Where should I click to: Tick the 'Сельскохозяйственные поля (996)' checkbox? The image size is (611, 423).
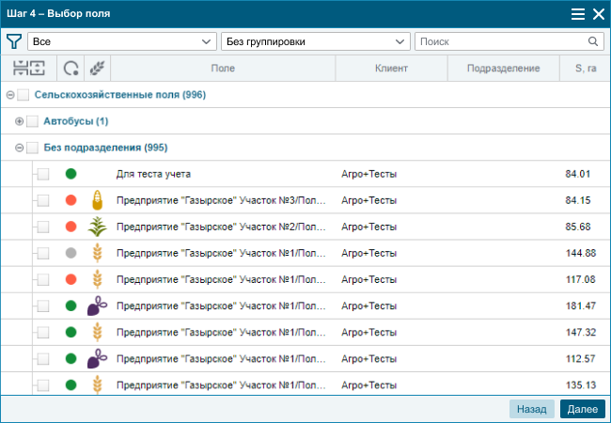[x=23, y=95]
